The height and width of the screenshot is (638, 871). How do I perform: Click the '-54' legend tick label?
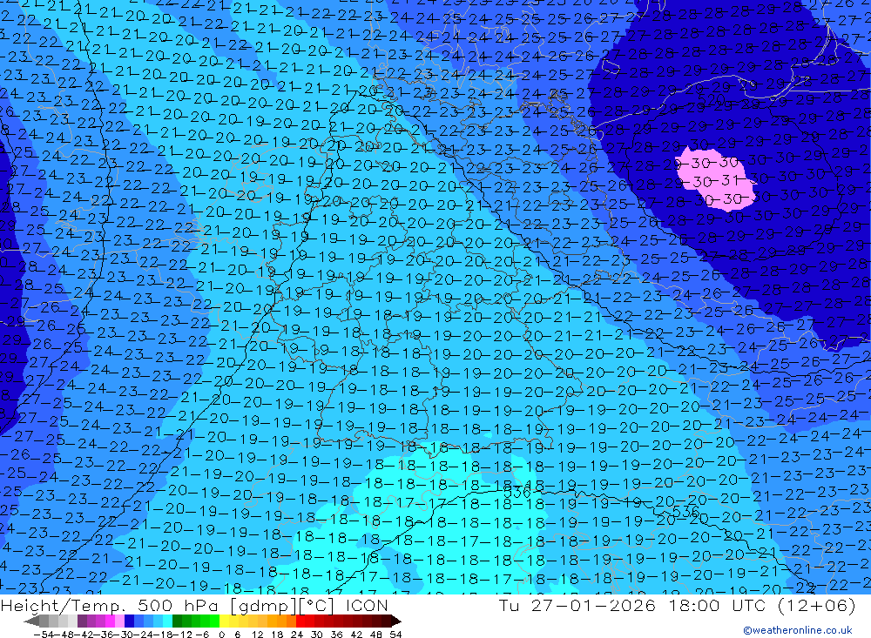44,635
